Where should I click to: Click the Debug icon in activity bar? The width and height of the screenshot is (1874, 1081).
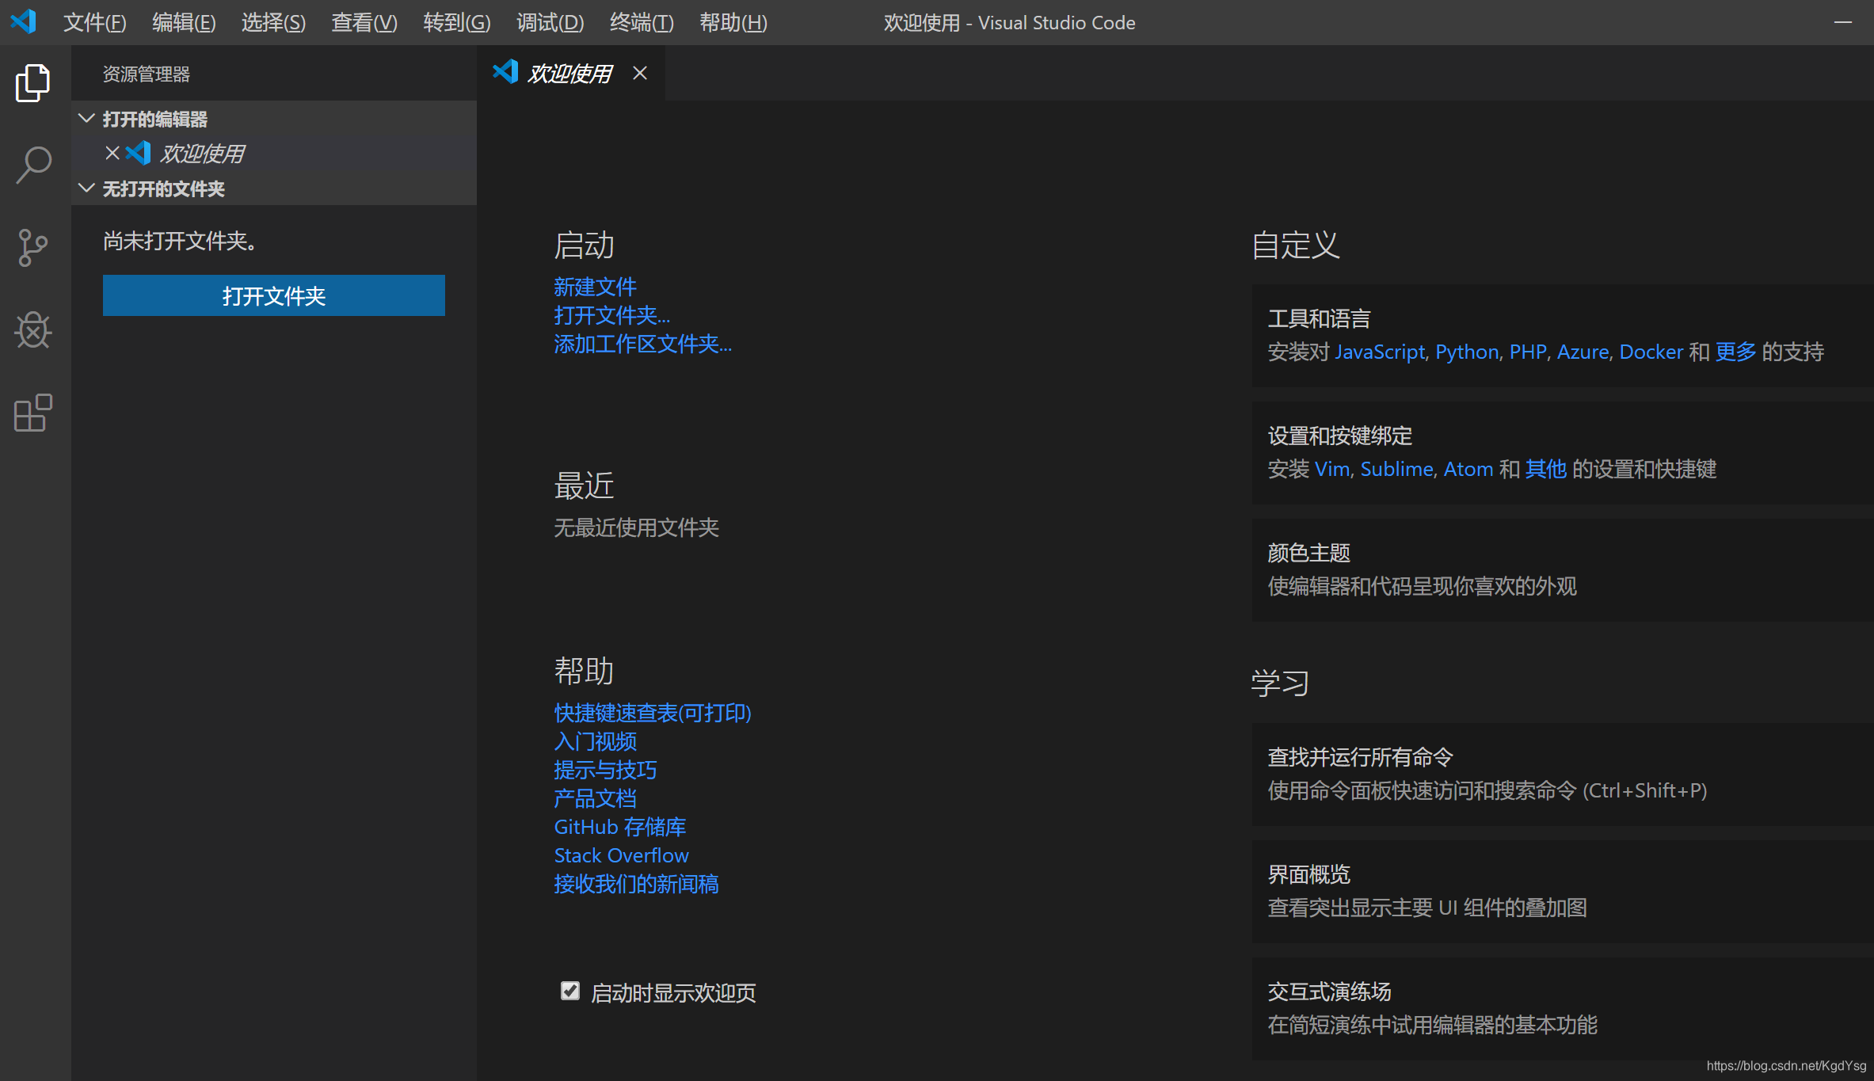coord(32,331)
